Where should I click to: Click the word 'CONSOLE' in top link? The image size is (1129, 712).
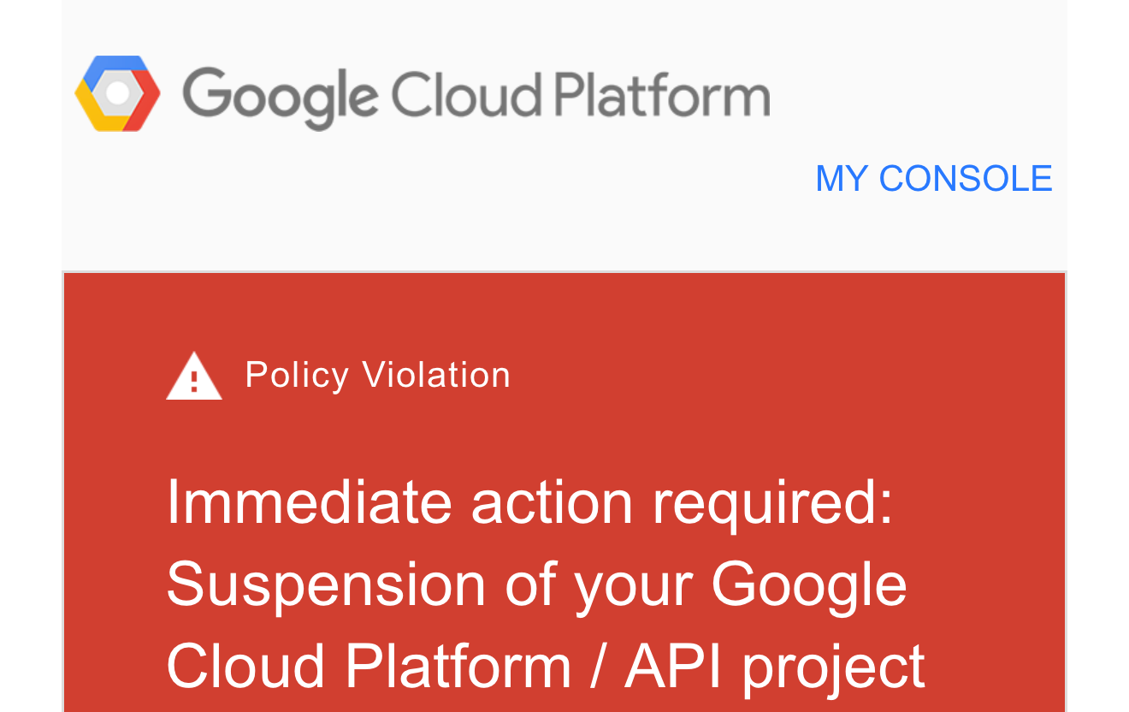point(966,179)
